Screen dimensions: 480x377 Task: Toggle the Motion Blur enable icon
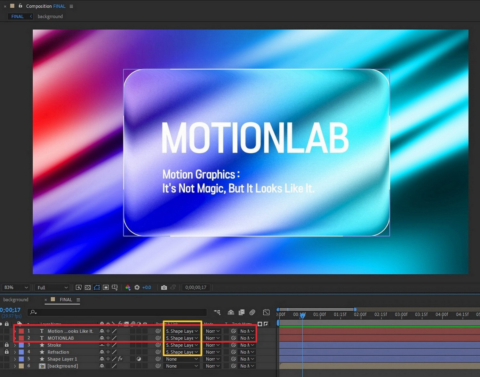pos(252,312)
